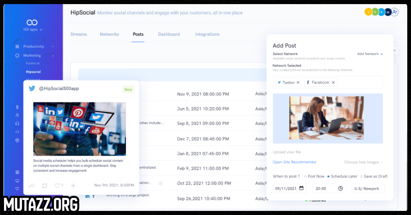Switch to the Dashboard tab

click(169, 34)
